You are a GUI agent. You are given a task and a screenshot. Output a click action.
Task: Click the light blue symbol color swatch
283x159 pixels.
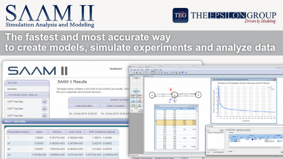pos(278,141)
